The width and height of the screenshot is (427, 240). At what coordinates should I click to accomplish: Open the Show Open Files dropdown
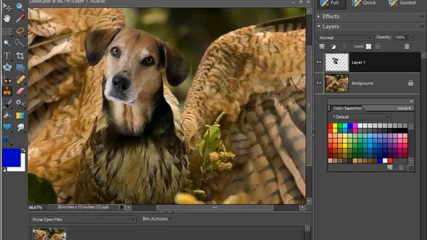83,219
